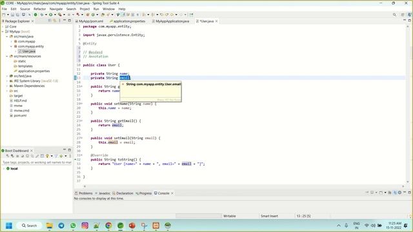413x232 pixels.
Task: Select the local node in Boot Dashboard
Action: coord(12,169)
